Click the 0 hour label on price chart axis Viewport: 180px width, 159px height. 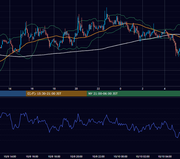(120, 89)
